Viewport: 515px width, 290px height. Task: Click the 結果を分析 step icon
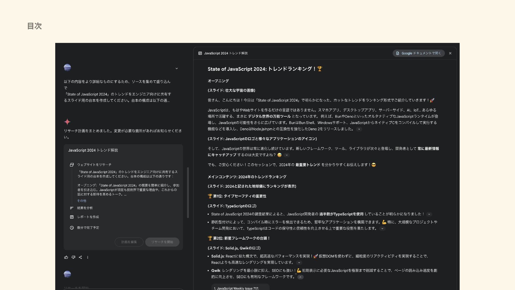72,208
